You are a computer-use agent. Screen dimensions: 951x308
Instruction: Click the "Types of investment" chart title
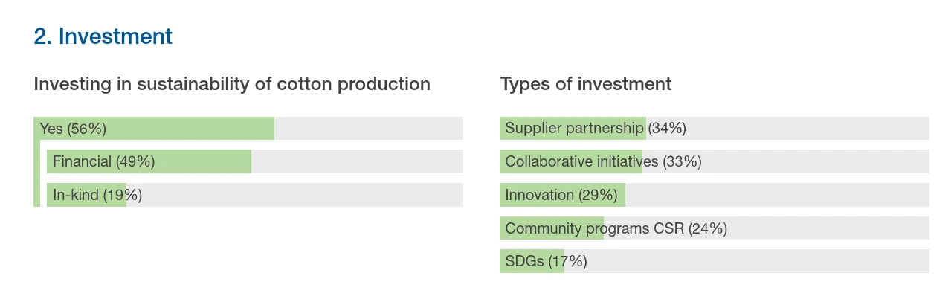(x=586, y=84)
